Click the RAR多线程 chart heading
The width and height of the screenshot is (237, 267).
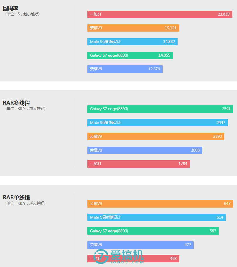coord(16,103)
